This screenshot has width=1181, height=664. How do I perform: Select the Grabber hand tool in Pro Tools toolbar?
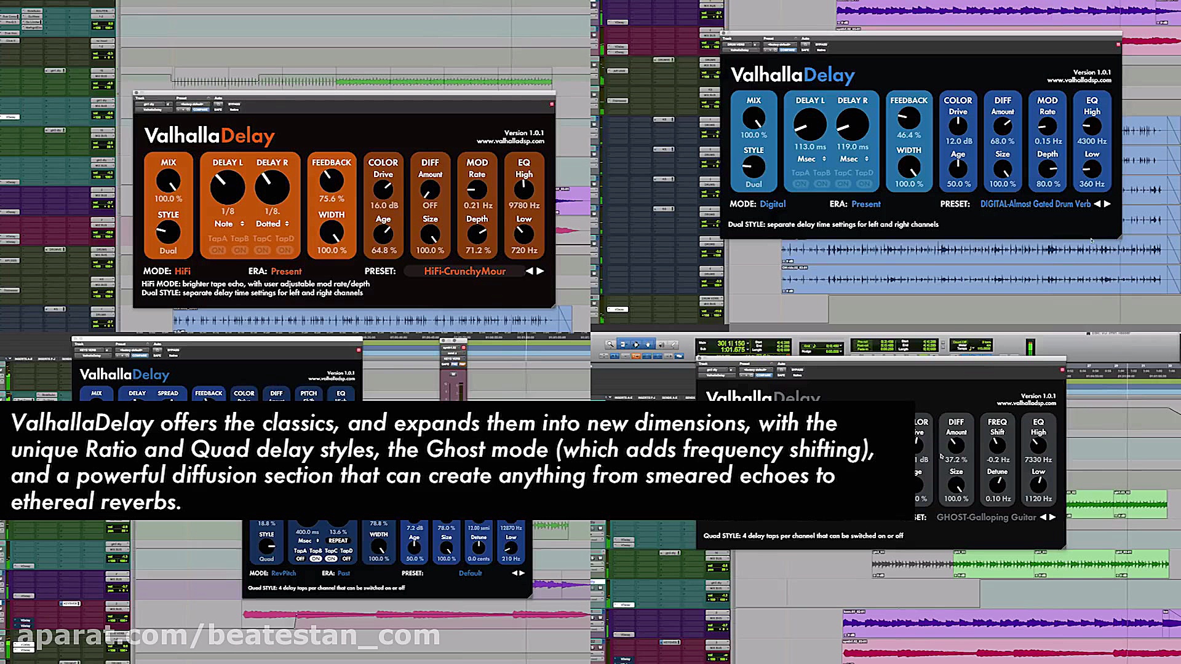648,345
